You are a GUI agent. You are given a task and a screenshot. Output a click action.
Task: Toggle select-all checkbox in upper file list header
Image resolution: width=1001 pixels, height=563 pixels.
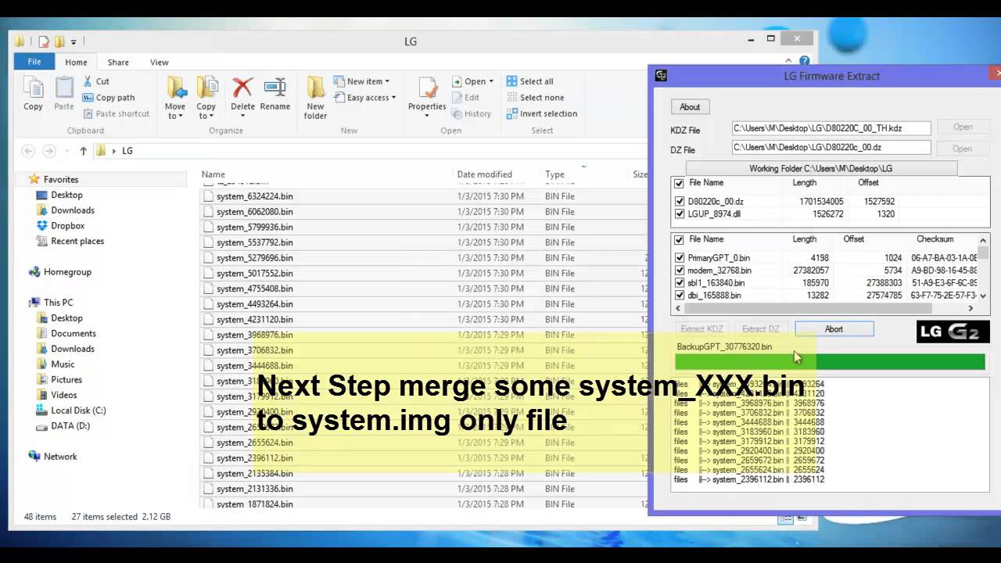tap(679, 183)
